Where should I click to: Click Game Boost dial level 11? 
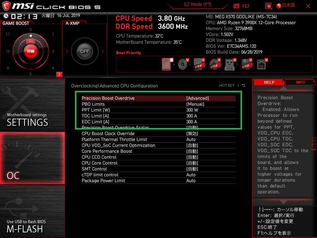8,33
